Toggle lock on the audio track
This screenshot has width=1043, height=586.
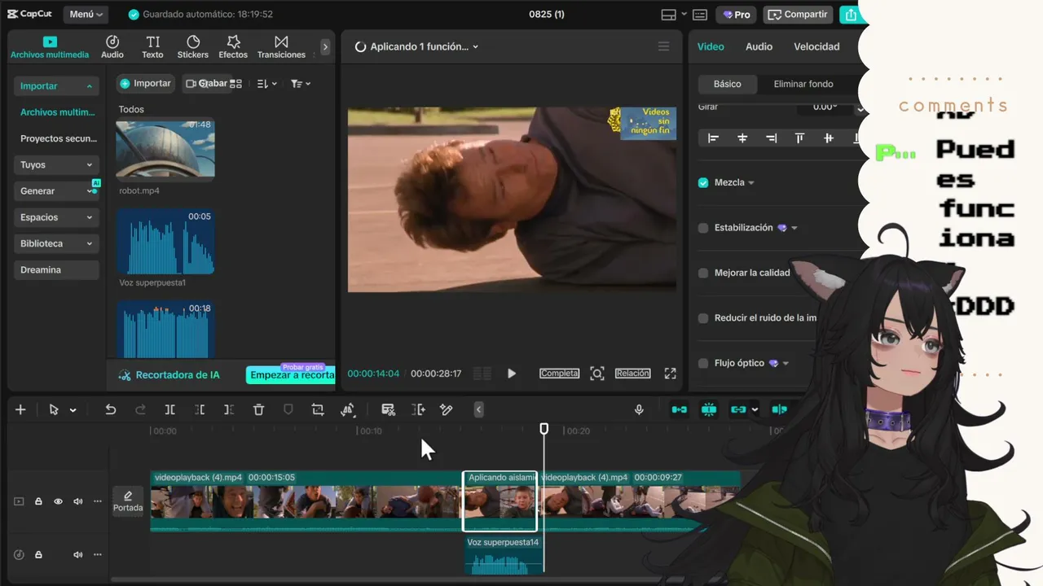tap(38, 555)
